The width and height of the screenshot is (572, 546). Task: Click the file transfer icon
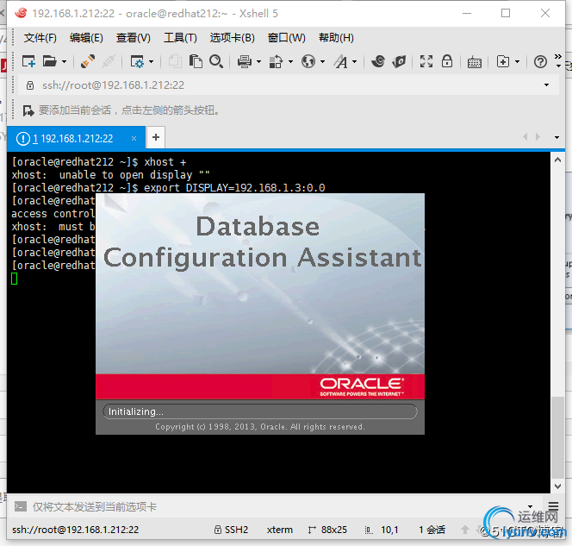(x=277, y=61)
